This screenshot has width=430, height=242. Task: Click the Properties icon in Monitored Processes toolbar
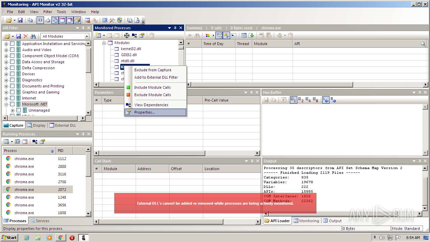(x=142, y=35)
